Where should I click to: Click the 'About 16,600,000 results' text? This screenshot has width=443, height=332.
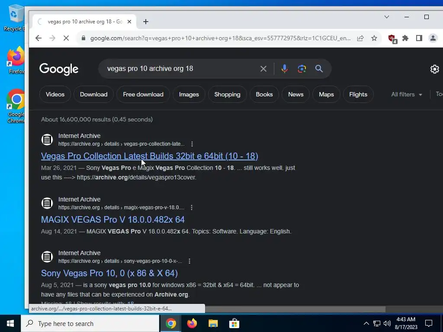click(x=96, y=119)
